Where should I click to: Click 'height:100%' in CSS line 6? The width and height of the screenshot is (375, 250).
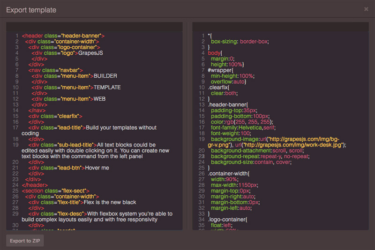pos(226,65)
